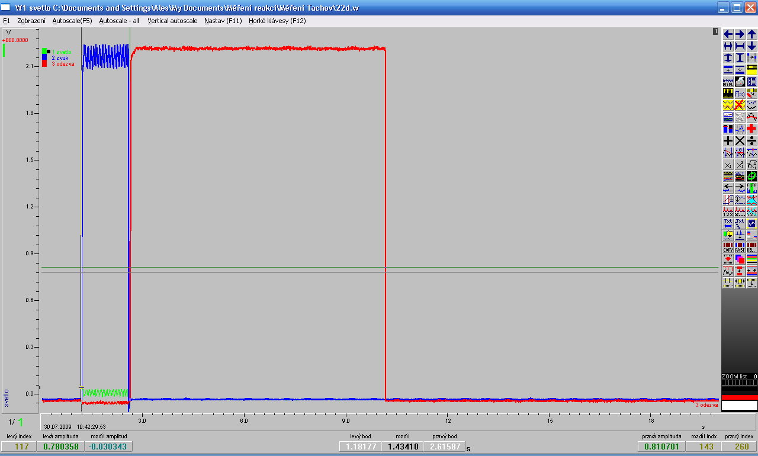Screen dimensions: 758x456
Task: Click the black multiply X icon
Action: pos(740,140)
